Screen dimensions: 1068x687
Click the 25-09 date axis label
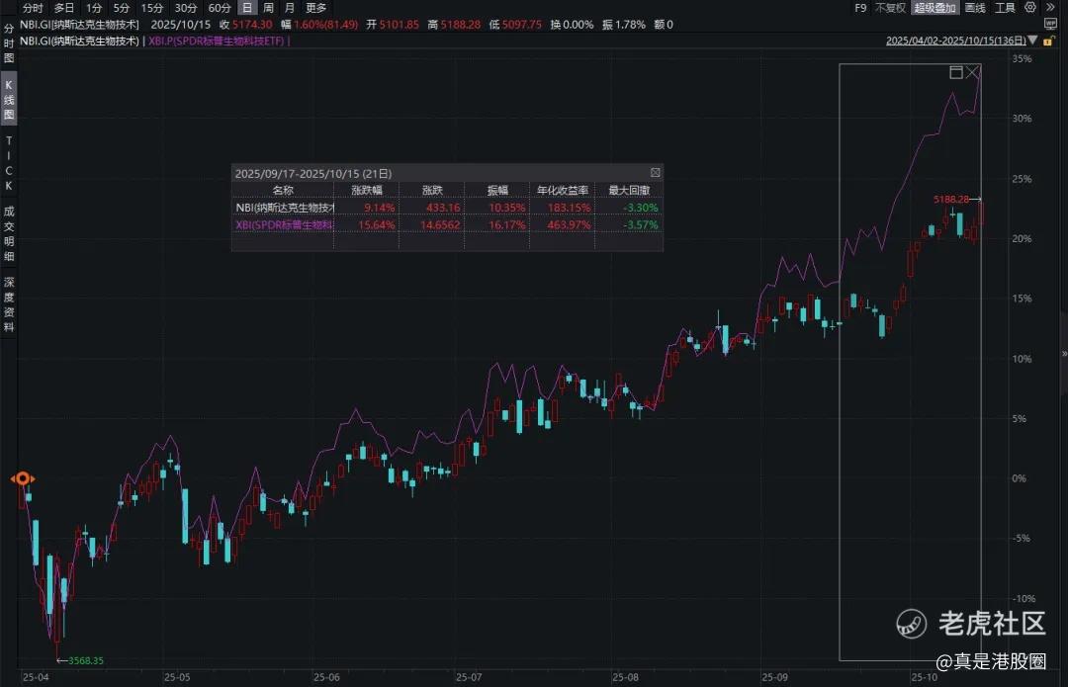(x=775, y=677)
